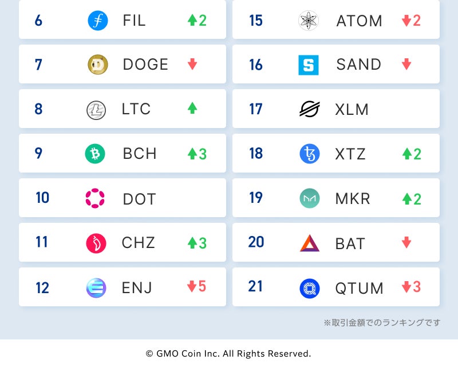The height and width of the screenshot is (368, 458).
Task: Click the Qtum QTUM coin icon
Action: click(x=310, y=288)
